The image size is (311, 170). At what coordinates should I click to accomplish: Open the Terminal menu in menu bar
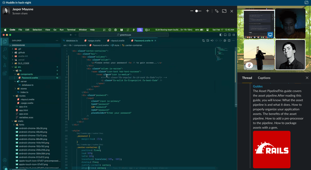point(71,30)
